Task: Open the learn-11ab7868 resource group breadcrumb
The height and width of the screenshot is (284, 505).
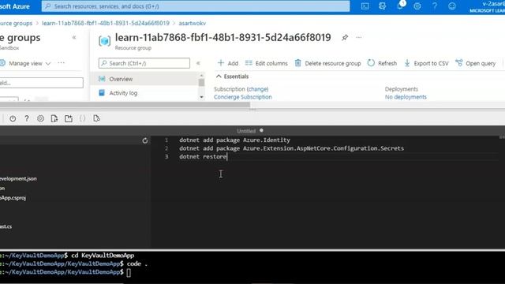Action: coord(106,23)
